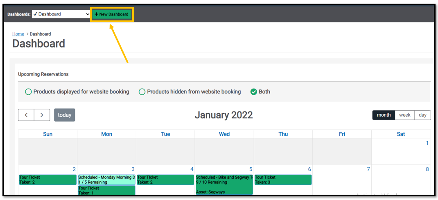Select Products displayed for website booking
The image size is (438, 200).
pos(77,92)
